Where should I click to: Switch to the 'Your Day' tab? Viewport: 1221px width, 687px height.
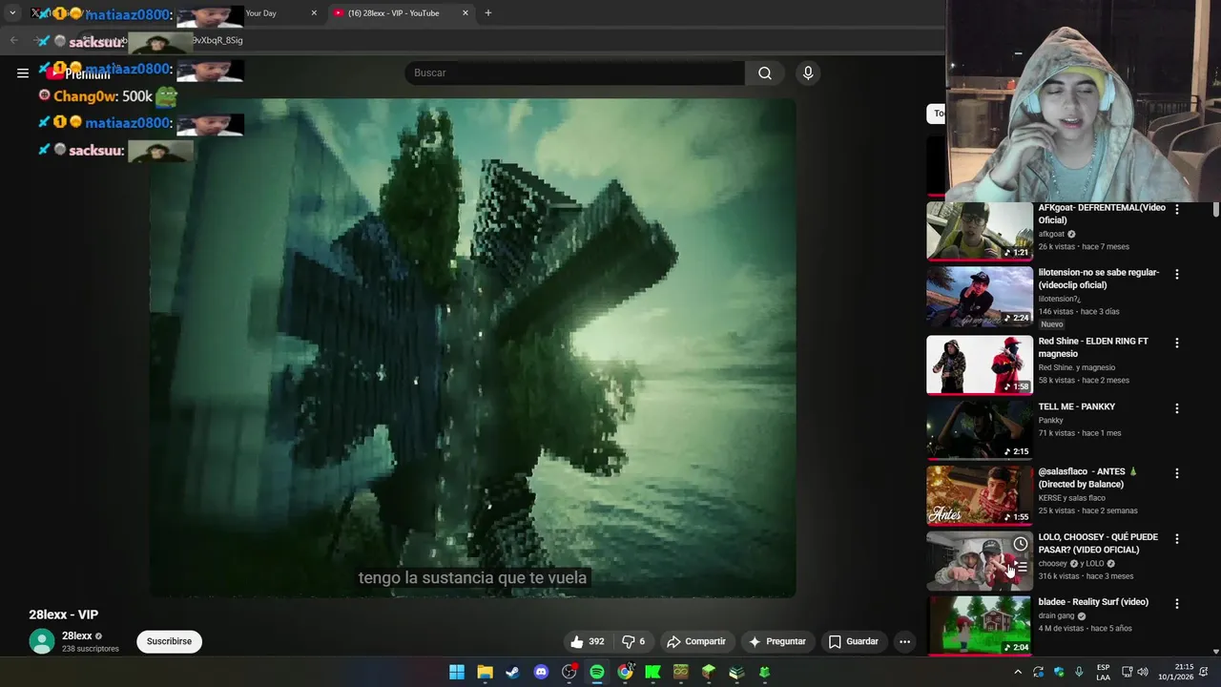(261, 13)
